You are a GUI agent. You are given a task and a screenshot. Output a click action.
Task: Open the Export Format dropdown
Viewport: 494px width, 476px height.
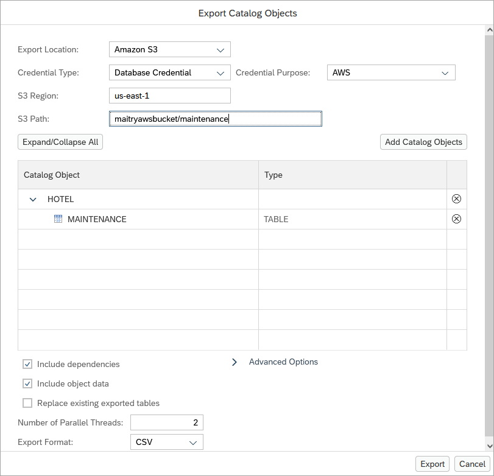167,442
